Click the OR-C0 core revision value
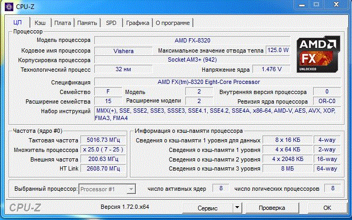Viewport: 352px width, 220px height. tap(327, 101)
